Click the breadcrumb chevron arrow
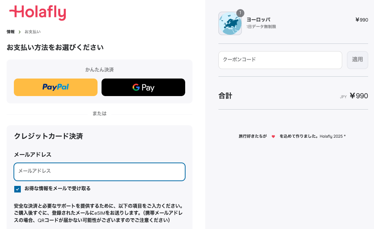The image size is (374, 229). (20, 32)
